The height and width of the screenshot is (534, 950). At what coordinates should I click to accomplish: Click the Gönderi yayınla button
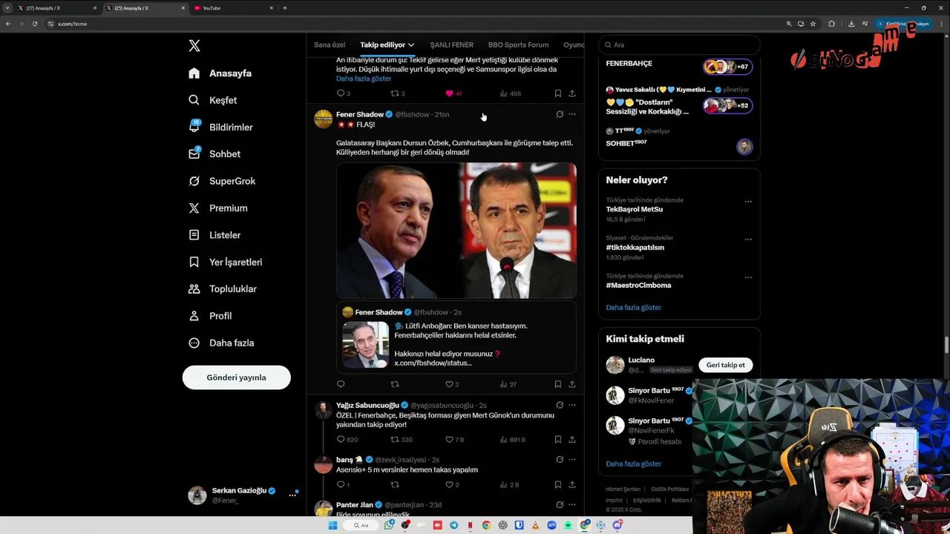[x=236, y=378]
